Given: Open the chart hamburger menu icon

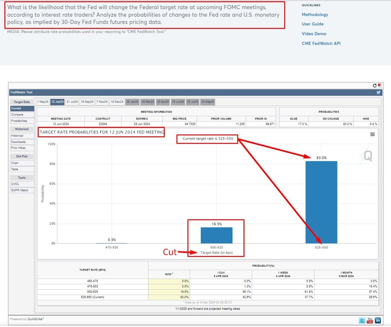Looking at the screenshot, I should 372,134.
